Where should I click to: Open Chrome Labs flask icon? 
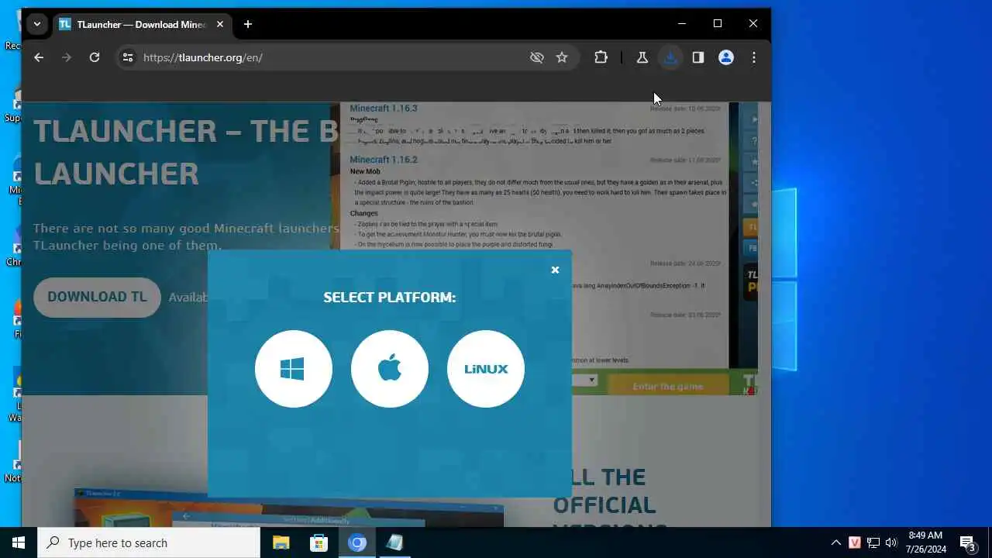tap(642, 57)
